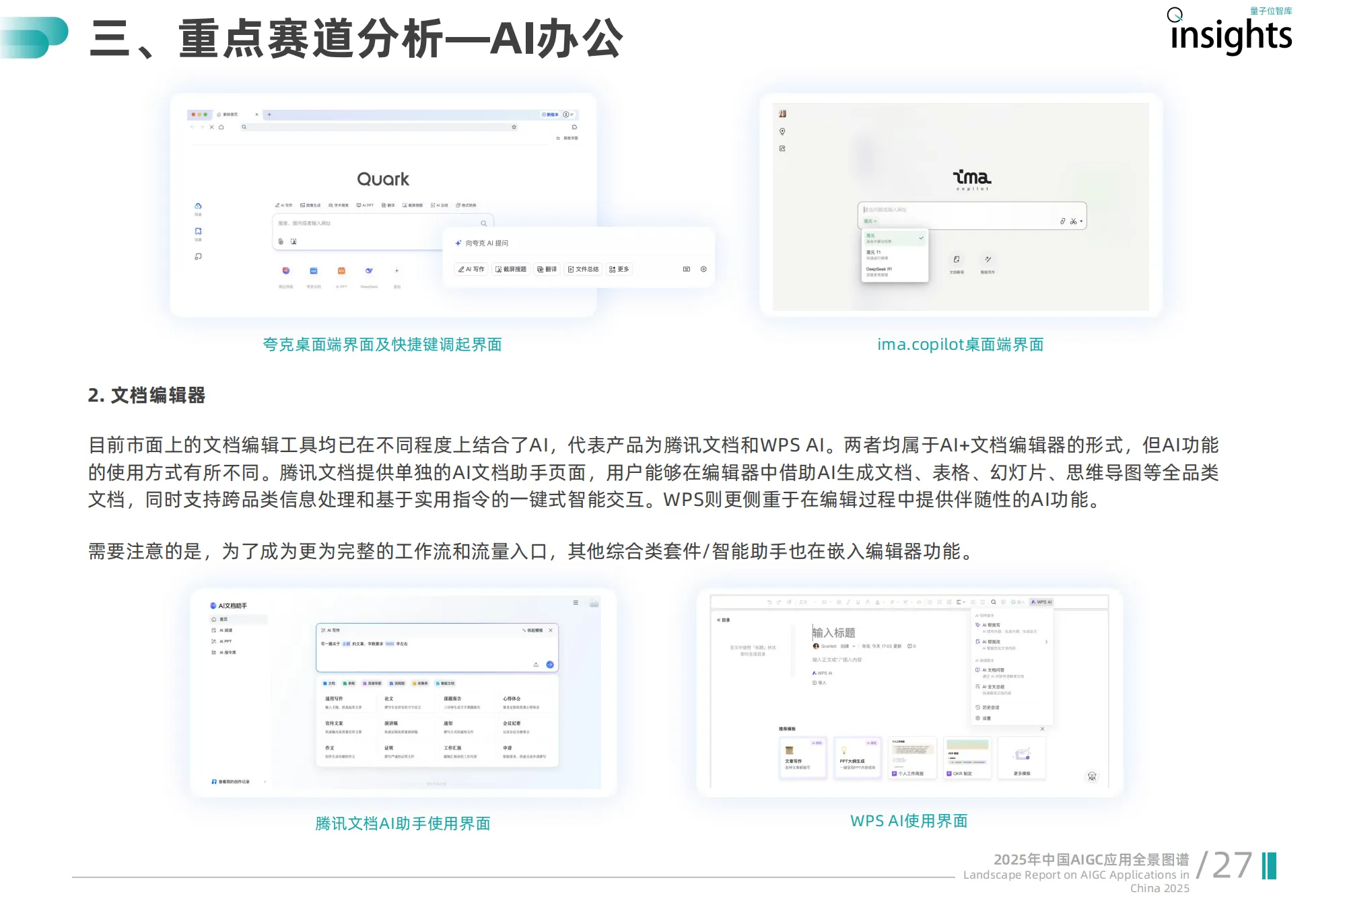Collapse the 目录 panel in WPS document
The image size is (1345, 915).
(x=723, y=620)
